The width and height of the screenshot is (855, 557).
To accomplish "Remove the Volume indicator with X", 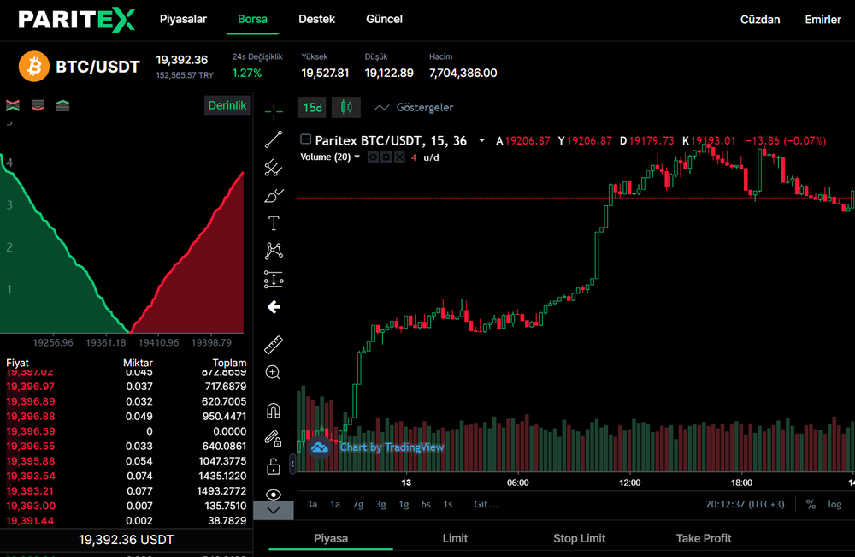I will click(399, 157).
